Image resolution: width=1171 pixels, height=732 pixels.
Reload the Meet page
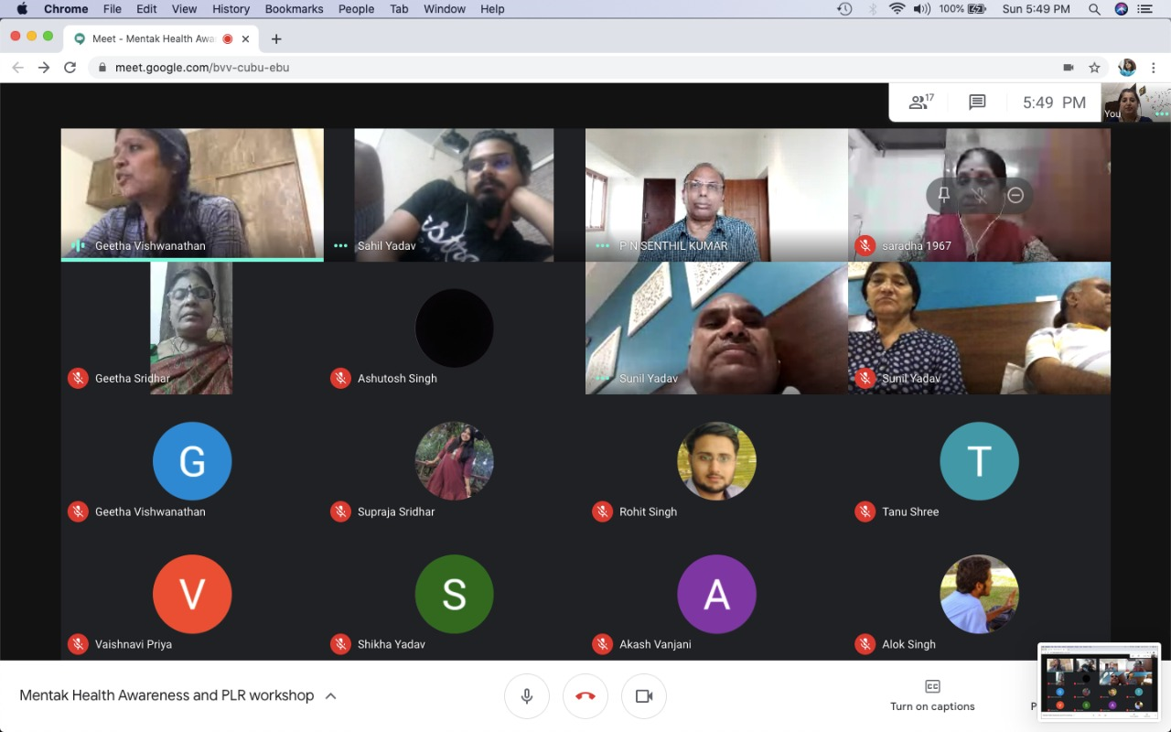[70, 68]
